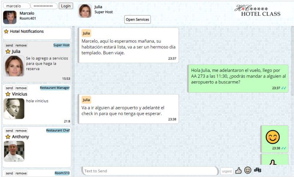Click the star icon next to Anthony

pos(8,137)
